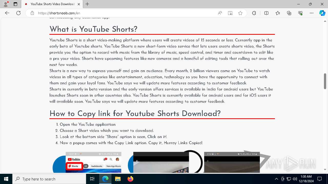Open volume control tray icon
328x184 pixels.
pyautogui.click(x=295, y=179)
